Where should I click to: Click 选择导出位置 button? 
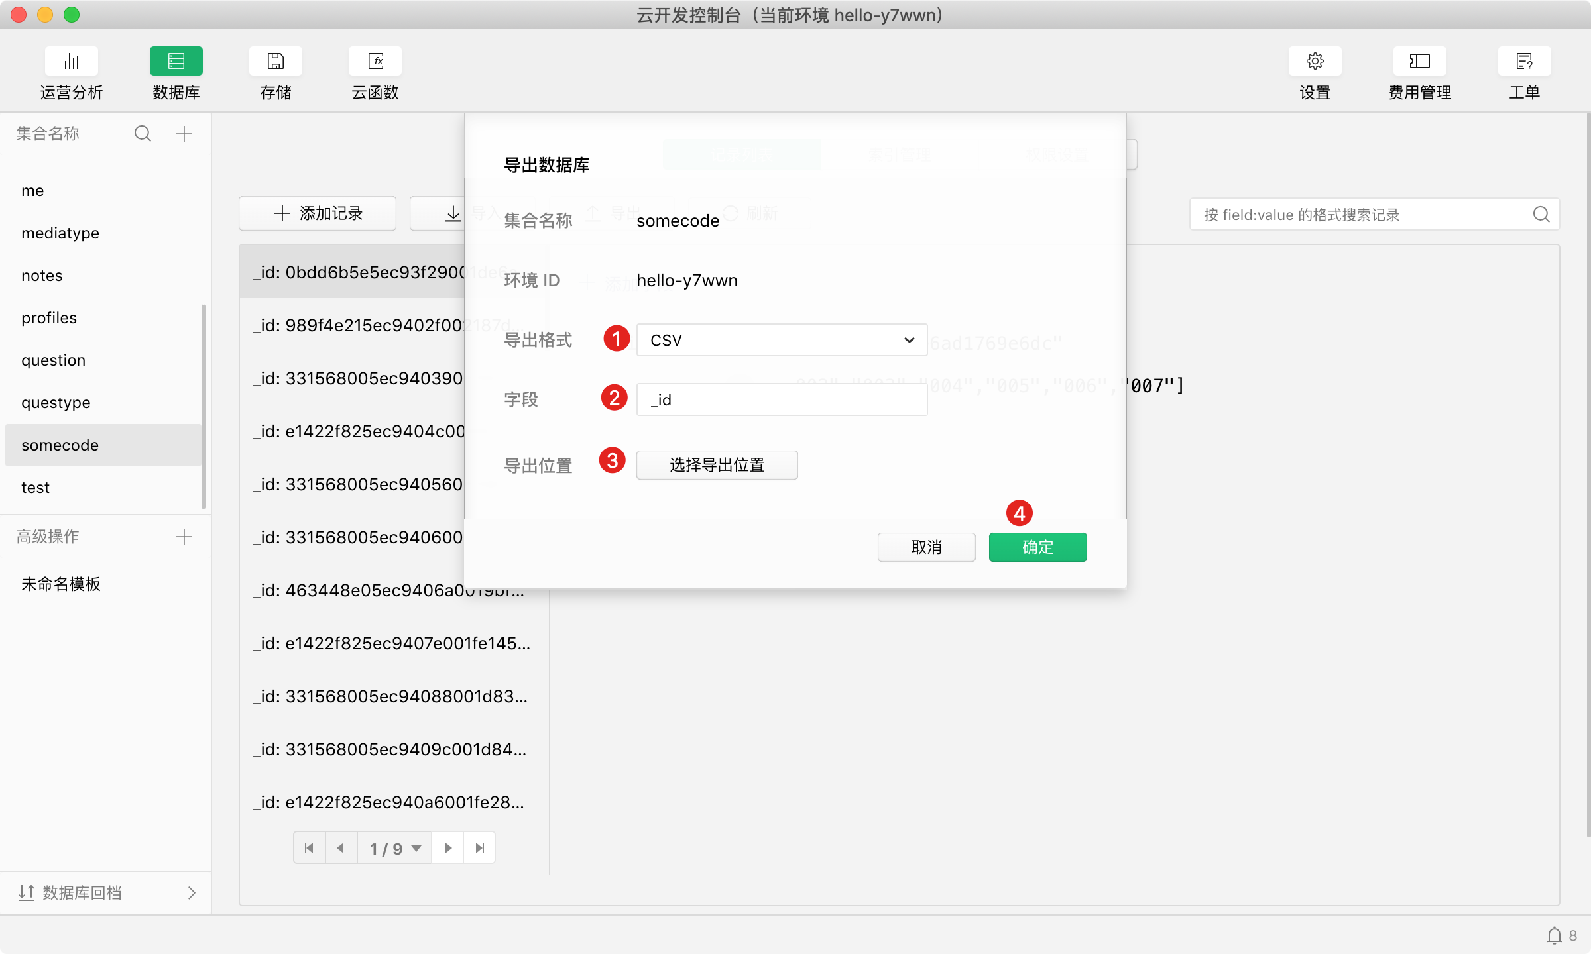717,465
